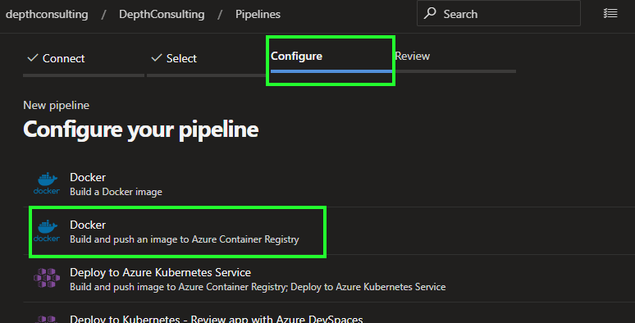Open the DepthConsulting project breadcrumb

pyautogui.click(x=162, y=14)
